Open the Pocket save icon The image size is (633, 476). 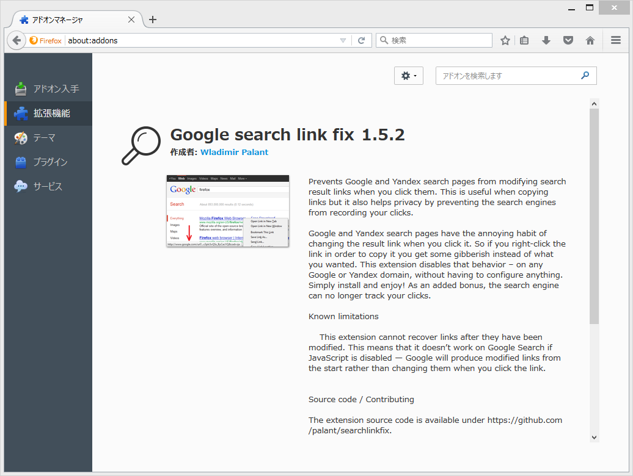coord(568,40)
